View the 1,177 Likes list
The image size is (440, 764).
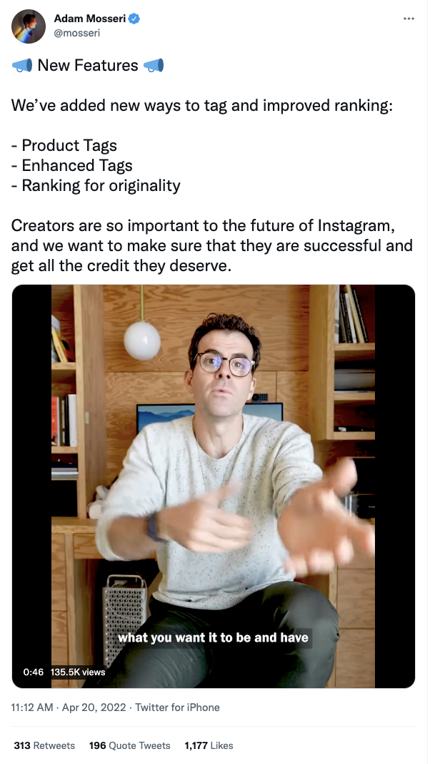tap(209, 745)
